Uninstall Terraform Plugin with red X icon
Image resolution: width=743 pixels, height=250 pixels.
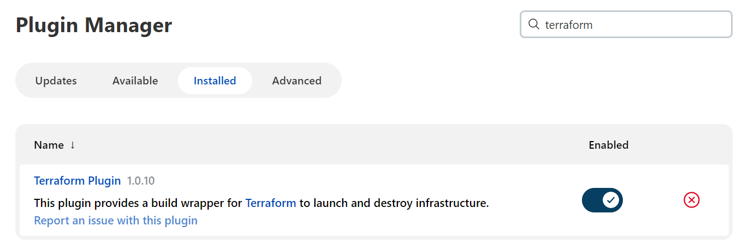(691, 200)
